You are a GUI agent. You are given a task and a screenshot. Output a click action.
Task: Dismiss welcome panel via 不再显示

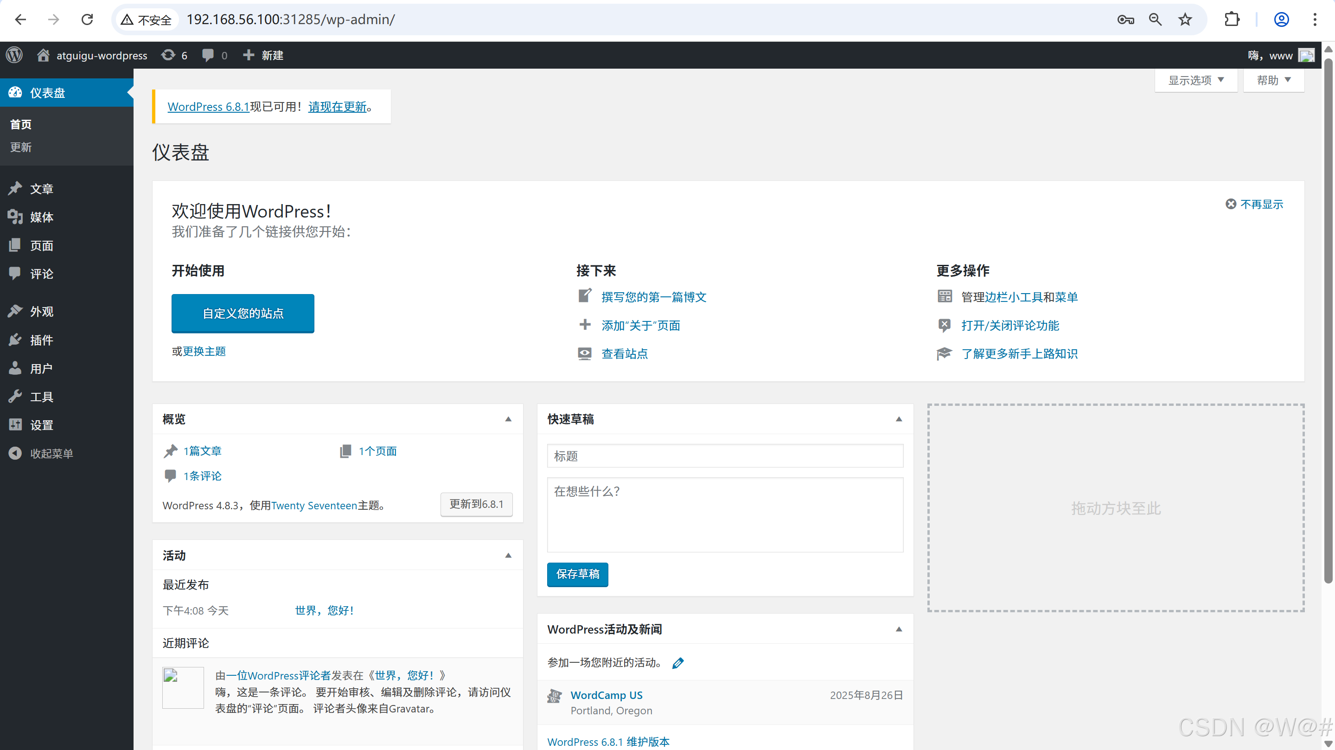1254,204
